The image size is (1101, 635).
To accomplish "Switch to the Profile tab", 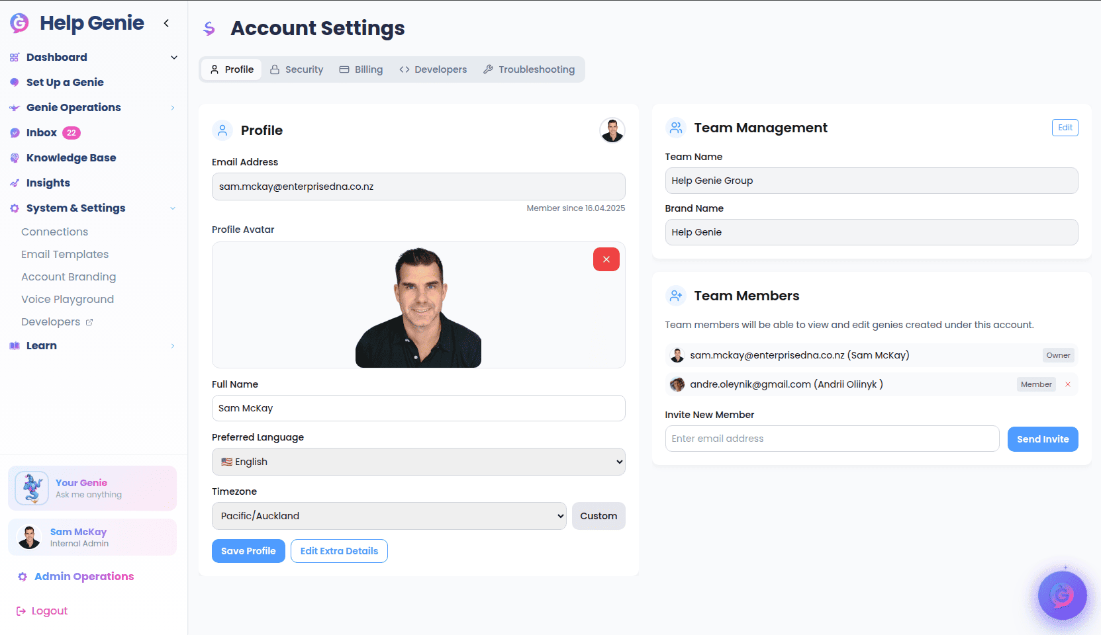I will point(232,69).
